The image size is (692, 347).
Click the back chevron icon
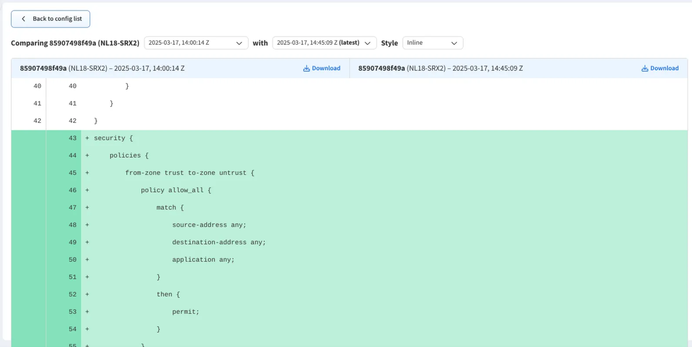pos(23,19)
